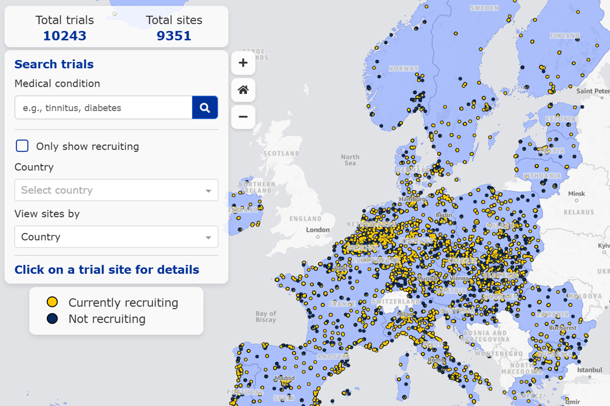
Task: Click the Bay of Biscay map label
Action: coord(265,317)
